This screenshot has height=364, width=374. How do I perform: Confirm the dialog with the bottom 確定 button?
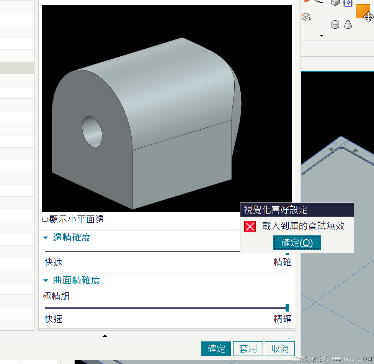216,348
